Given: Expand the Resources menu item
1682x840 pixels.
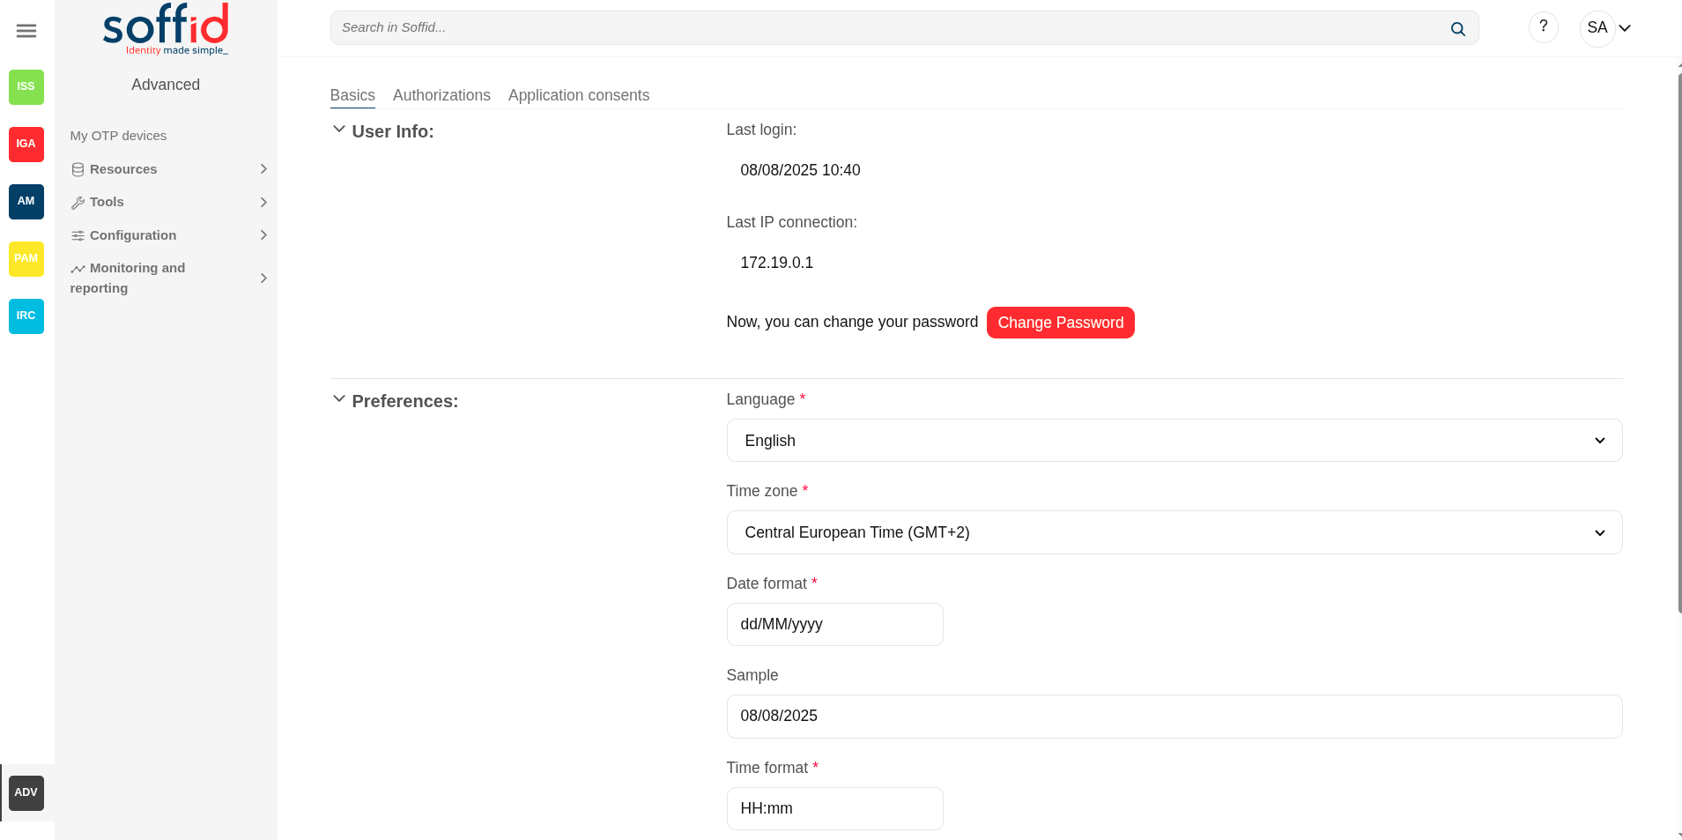Looking at the screenshot, I should pyautogui.click(x=167, y=169).
